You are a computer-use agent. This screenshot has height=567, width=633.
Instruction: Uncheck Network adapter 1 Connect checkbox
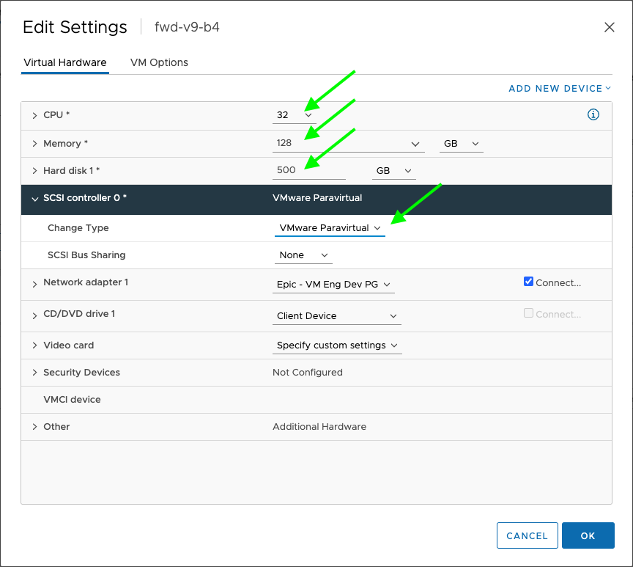529,282
